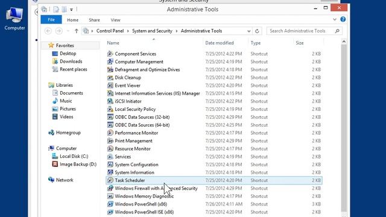Select Windows PowerShell ISE (x86) icon
The width and height of the screenshot is (386, 217).
(110, 212)
